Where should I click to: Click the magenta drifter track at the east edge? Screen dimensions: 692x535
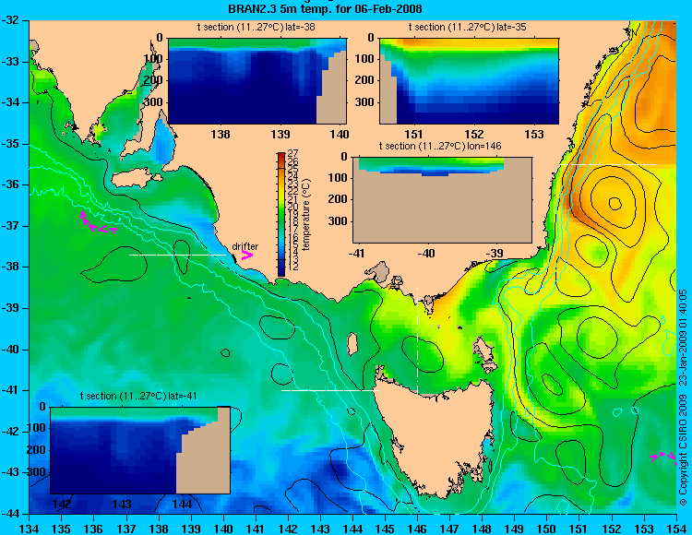coord(663,457)
